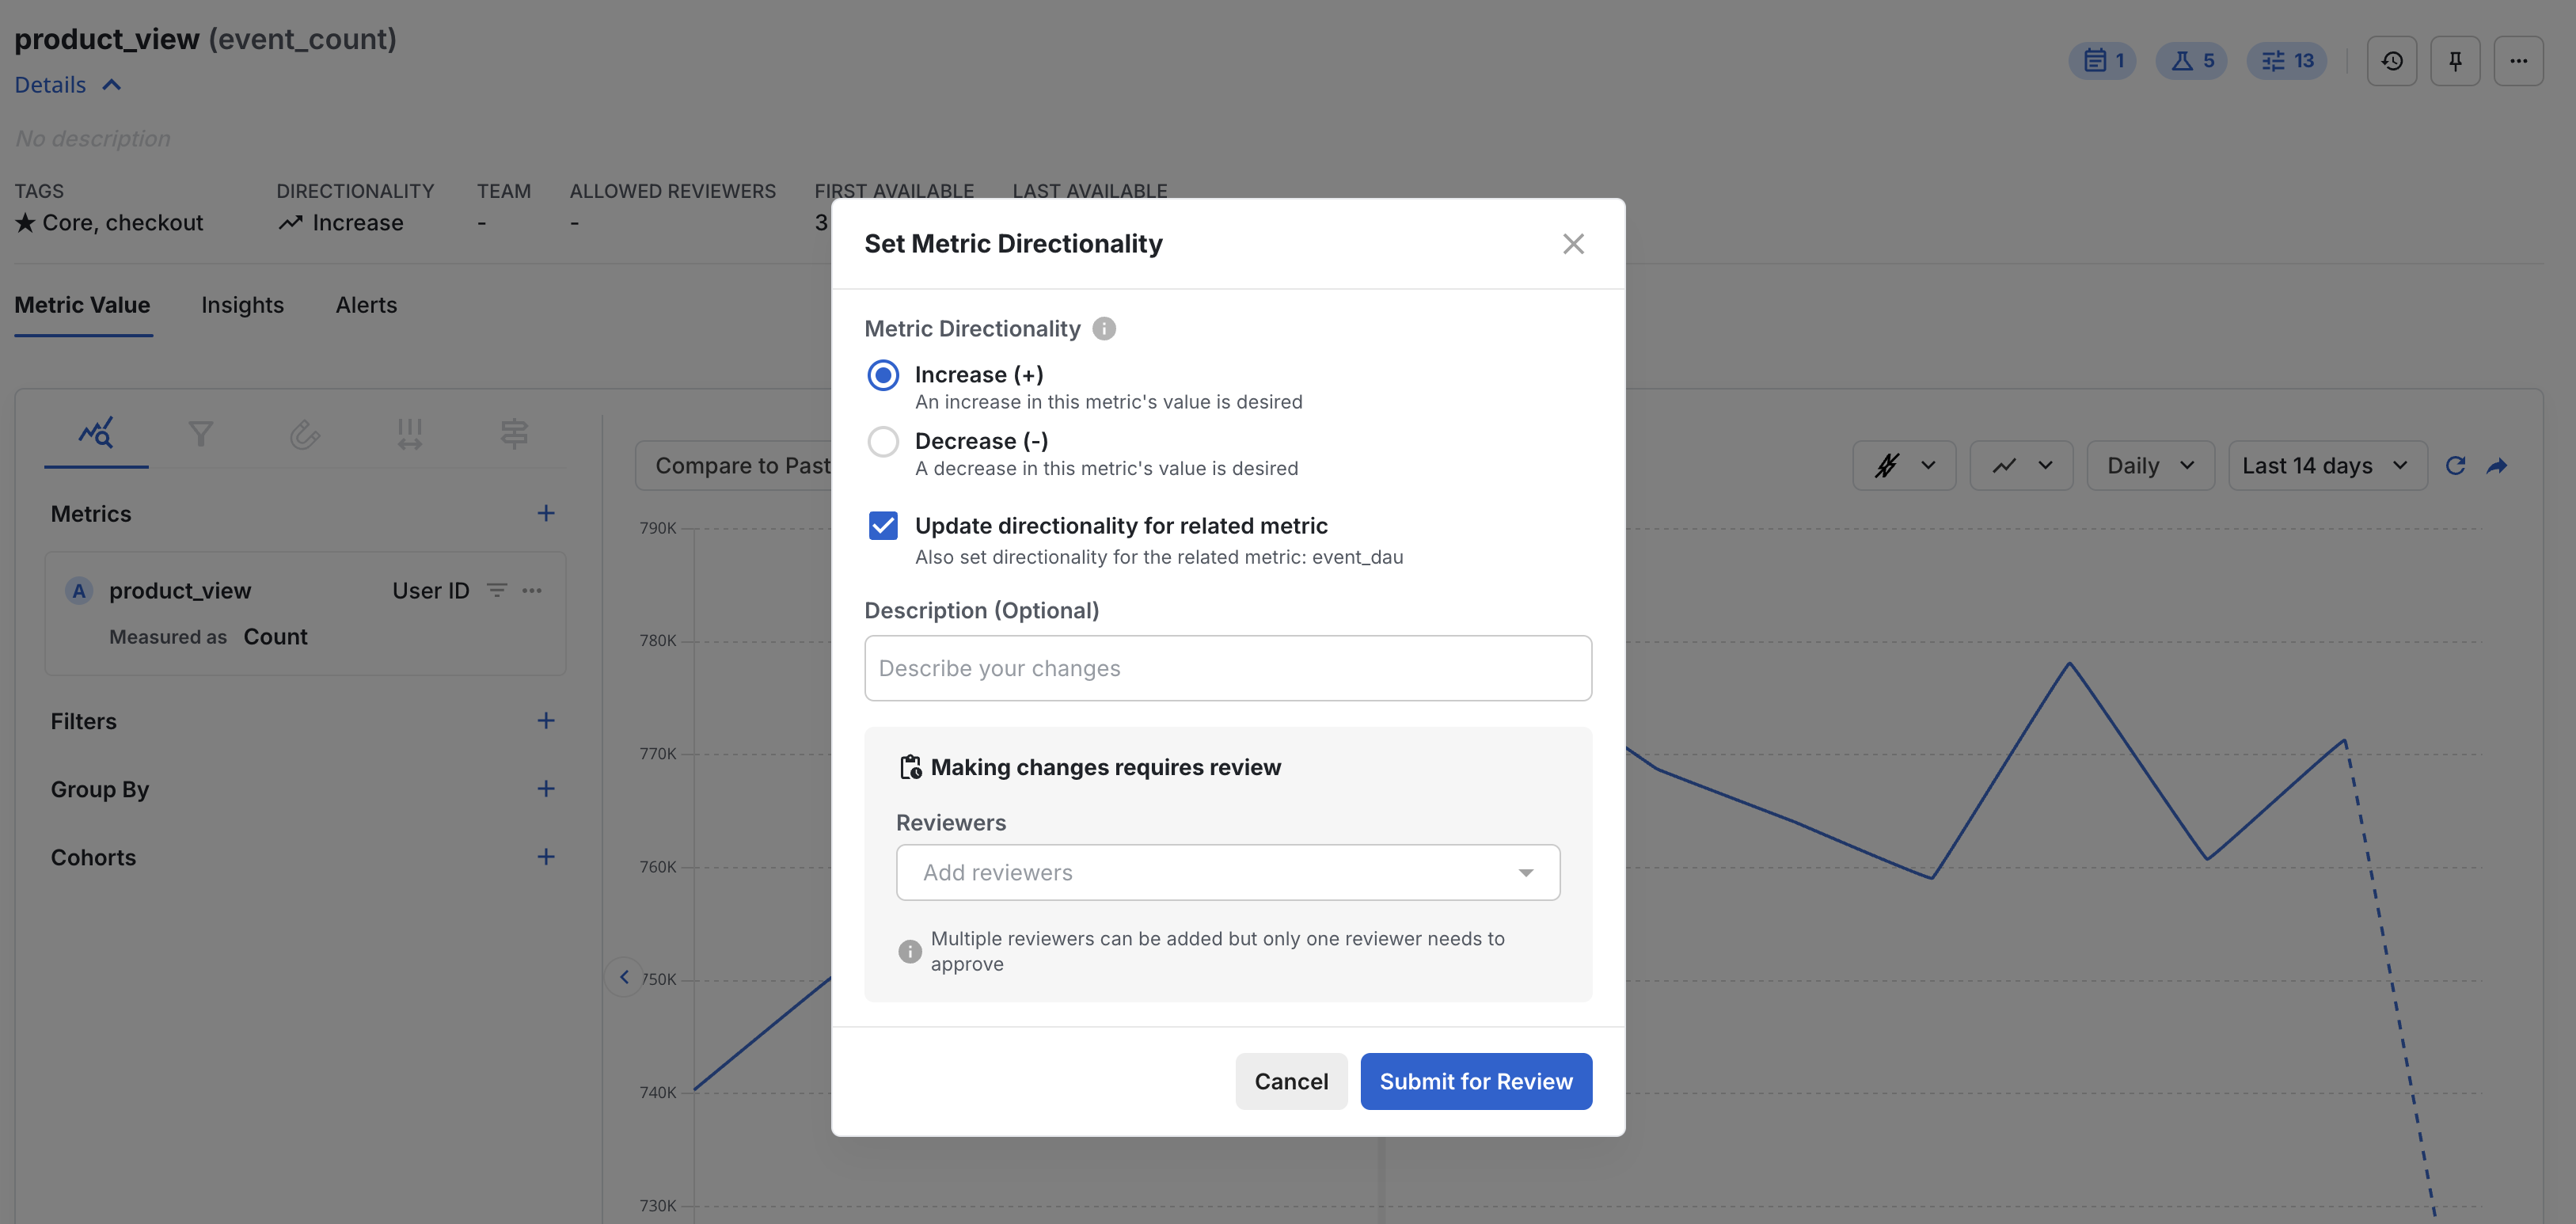Switch to the Insights tab
Screen dimensions: 2576x1224
[241, 304]
